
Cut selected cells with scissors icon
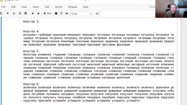[x=14, y=14]
